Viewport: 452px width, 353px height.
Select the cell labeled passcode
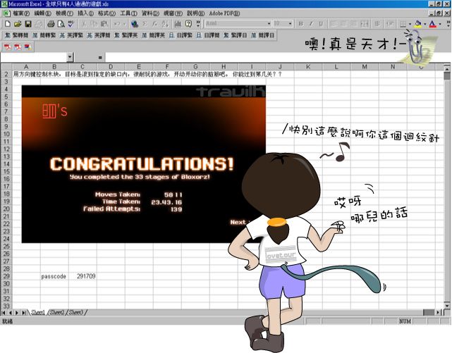click(x=54, y=276)
